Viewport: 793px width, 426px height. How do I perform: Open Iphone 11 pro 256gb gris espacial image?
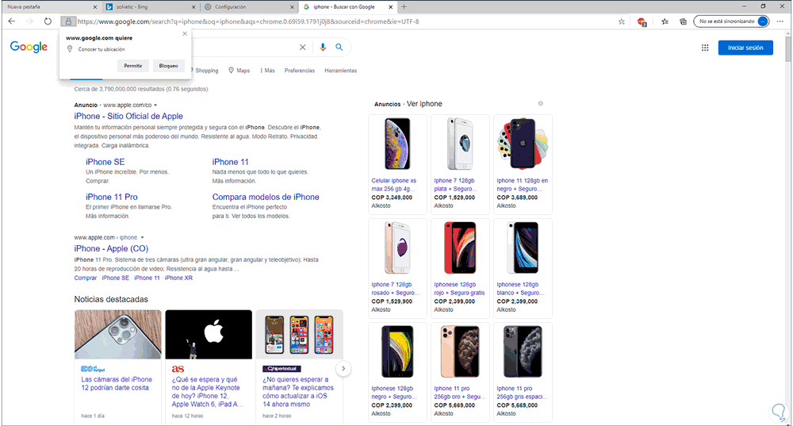[523, 351]
